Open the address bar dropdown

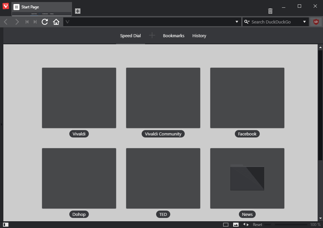pos(237,21)
